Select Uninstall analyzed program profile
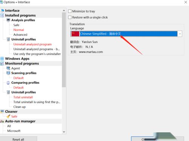Viewport: 189px width, 141px height. pyautogui.click(x=33, y=44)
